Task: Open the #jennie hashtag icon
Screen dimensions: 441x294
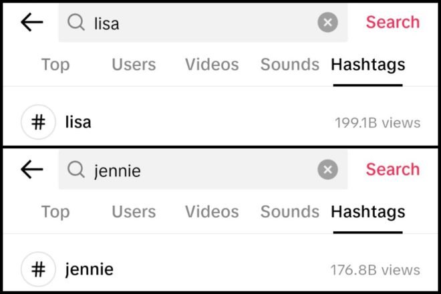Action: (38, 269)
